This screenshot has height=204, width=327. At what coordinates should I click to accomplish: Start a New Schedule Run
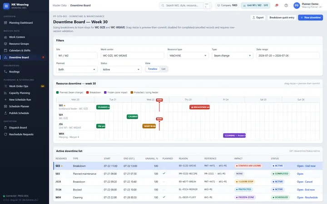point(20,99)
